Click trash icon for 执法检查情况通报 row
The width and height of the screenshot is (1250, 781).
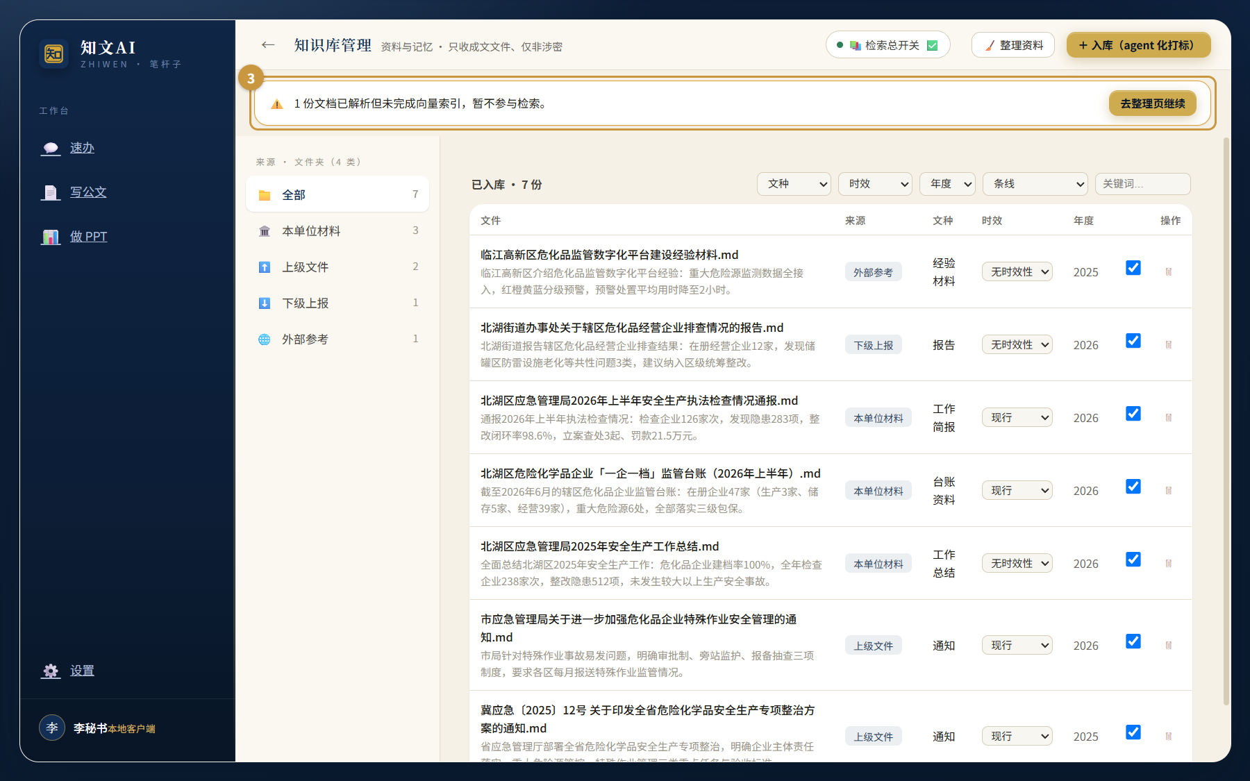[x=1169, y=418]
